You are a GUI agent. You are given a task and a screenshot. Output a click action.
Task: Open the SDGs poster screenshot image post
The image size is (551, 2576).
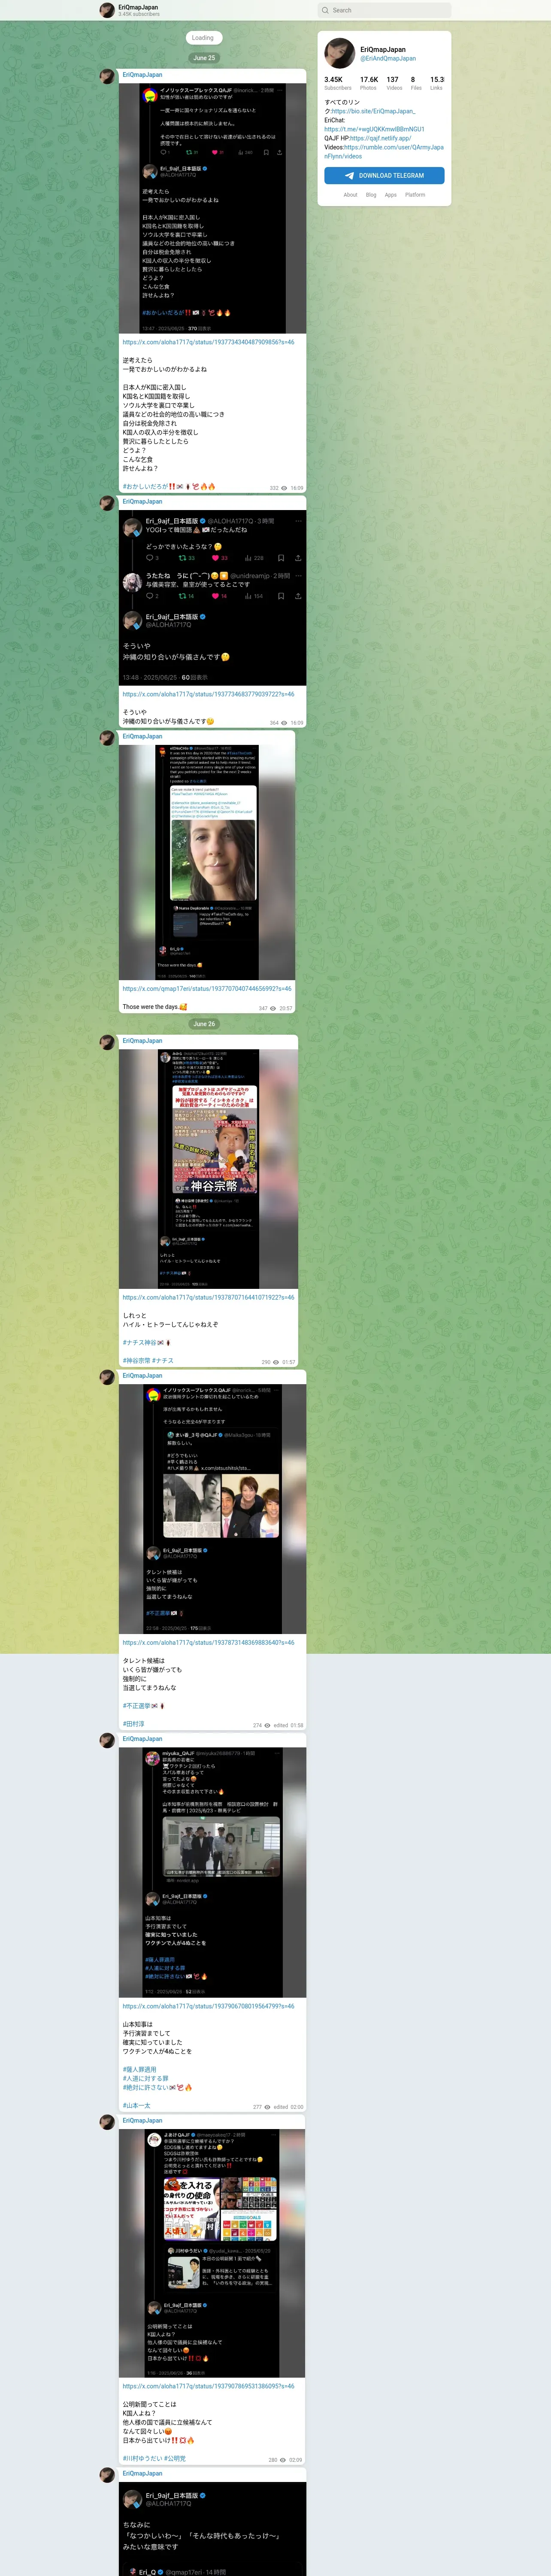[x=212, y=2253]
